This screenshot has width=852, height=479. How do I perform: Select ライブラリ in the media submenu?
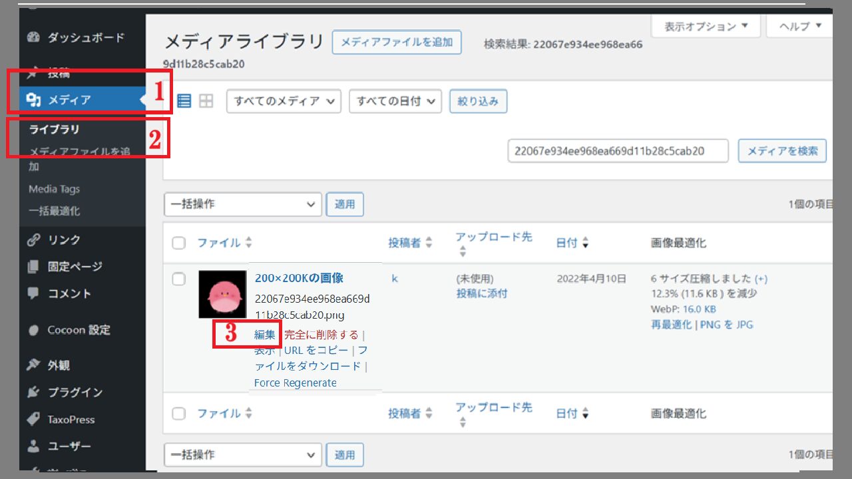[55, 130]
